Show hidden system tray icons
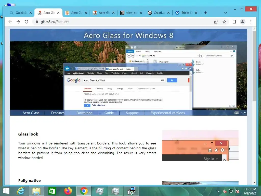 click(218, 191)
